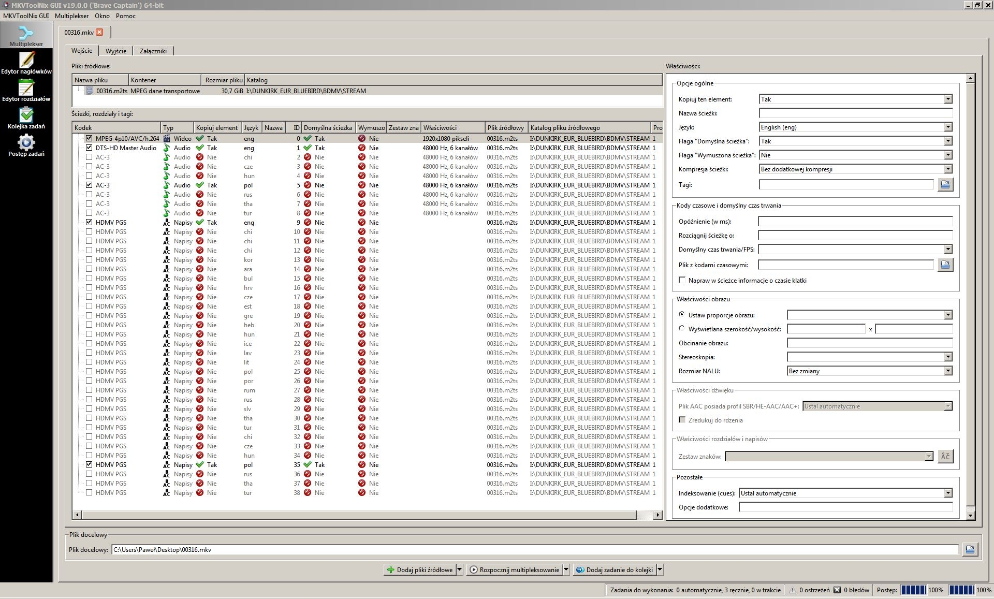Click the folder icon next to Tagi field
This screenshot has width=994, height=599.
pyautogui.click(x=945, y=184)
